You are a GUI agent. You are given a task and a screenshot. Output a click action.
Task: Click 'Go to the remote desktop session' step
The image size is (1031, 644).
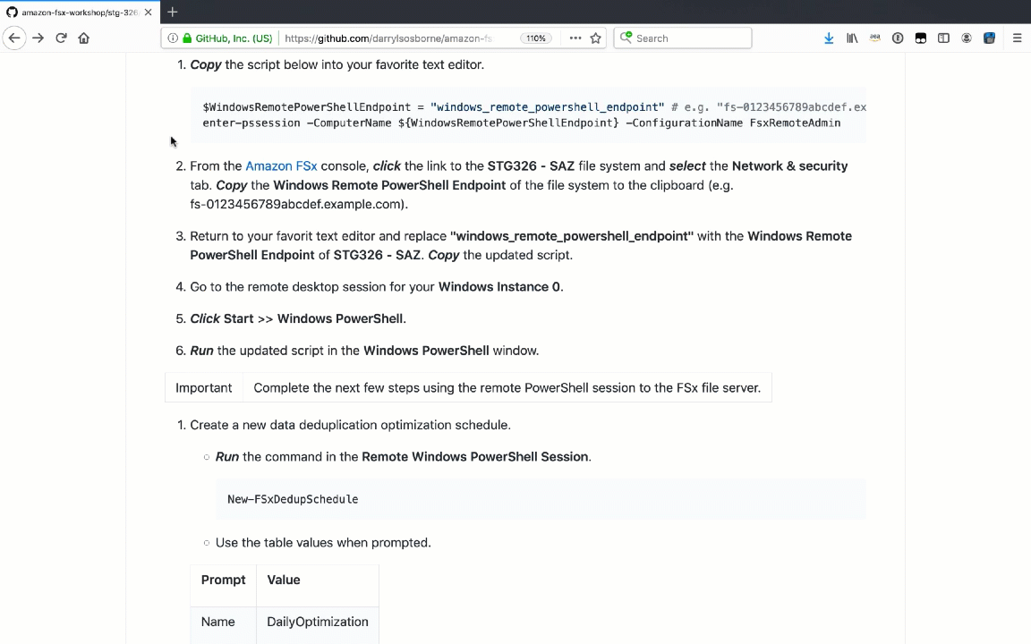coord(377,287)
